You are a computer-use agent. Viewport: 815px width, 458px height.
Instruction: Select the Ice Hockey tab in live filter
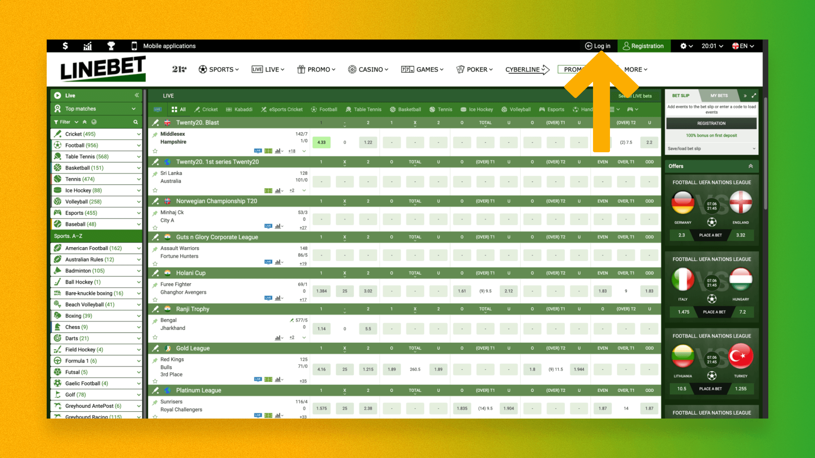click(x=477, y=109)
